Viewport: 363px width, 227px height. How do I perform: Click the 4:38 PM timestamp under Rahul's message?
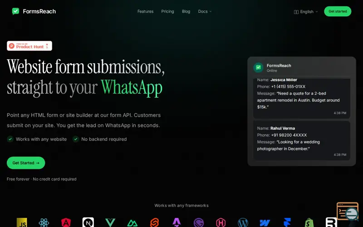point(340,155)
